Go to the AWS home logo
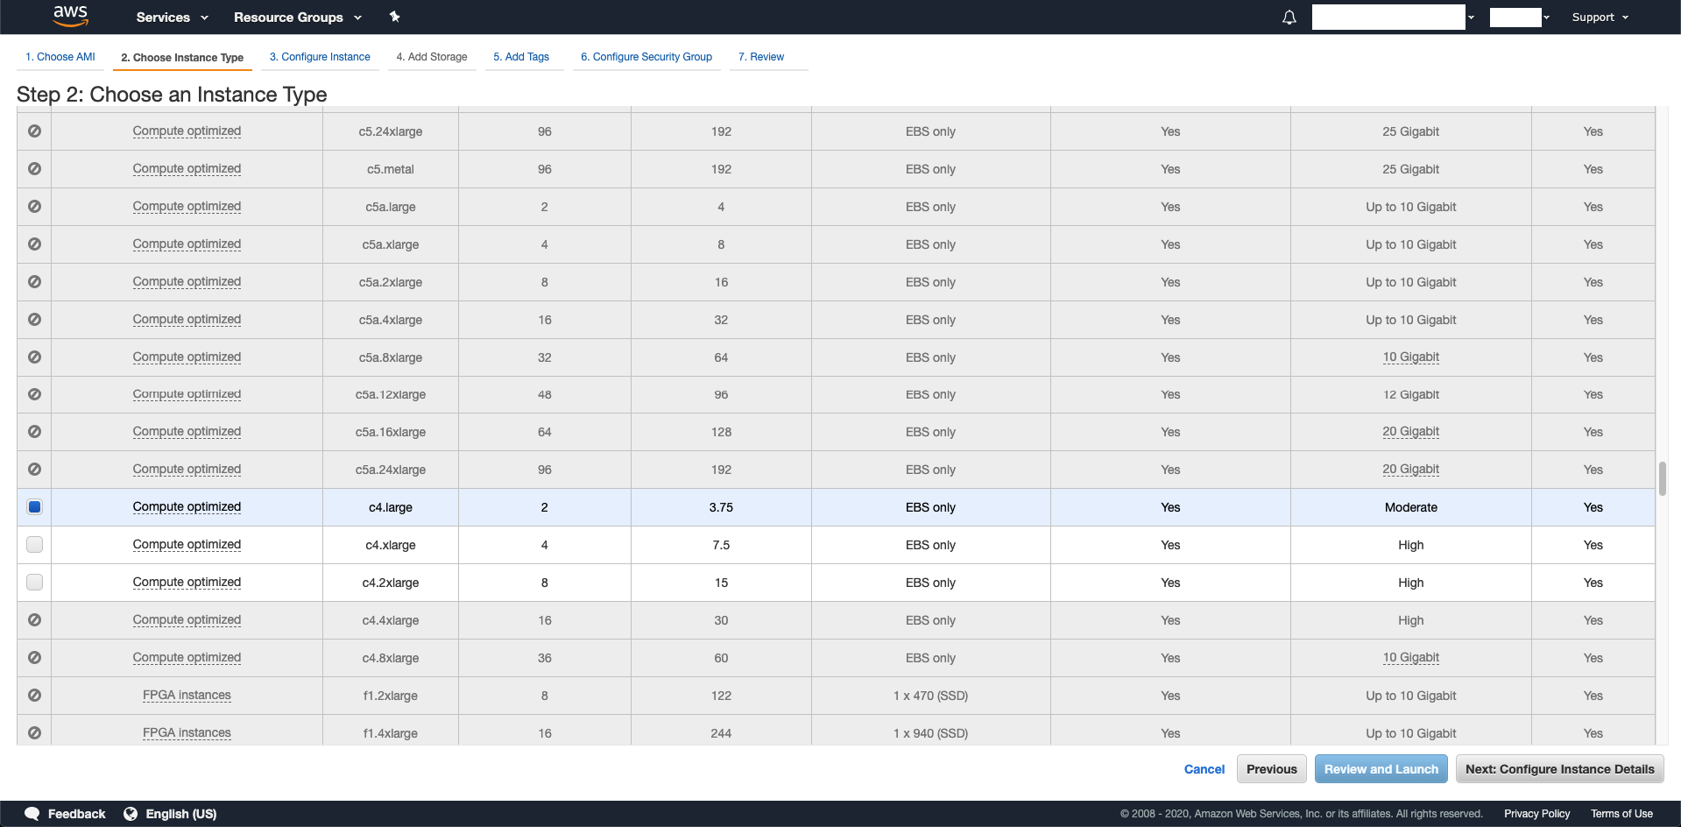Viewport: 1681px width, 827px height. click(70, 16)
